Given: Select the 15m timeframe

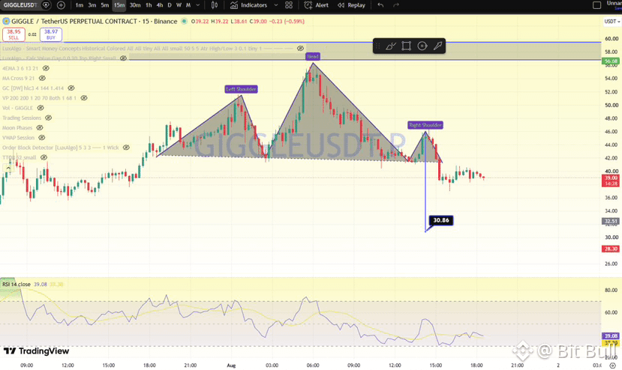Looking at the screenshot, I should tap(119, 5).
